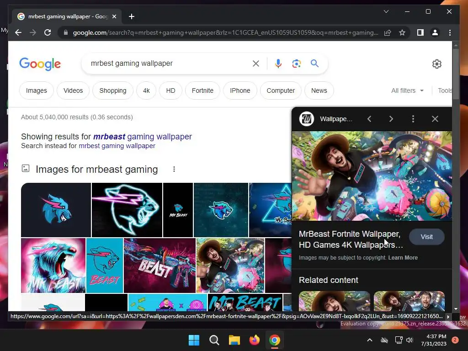The image size is (468, 351).
Task: Close the image preview panel
Action: coord(435,119)
